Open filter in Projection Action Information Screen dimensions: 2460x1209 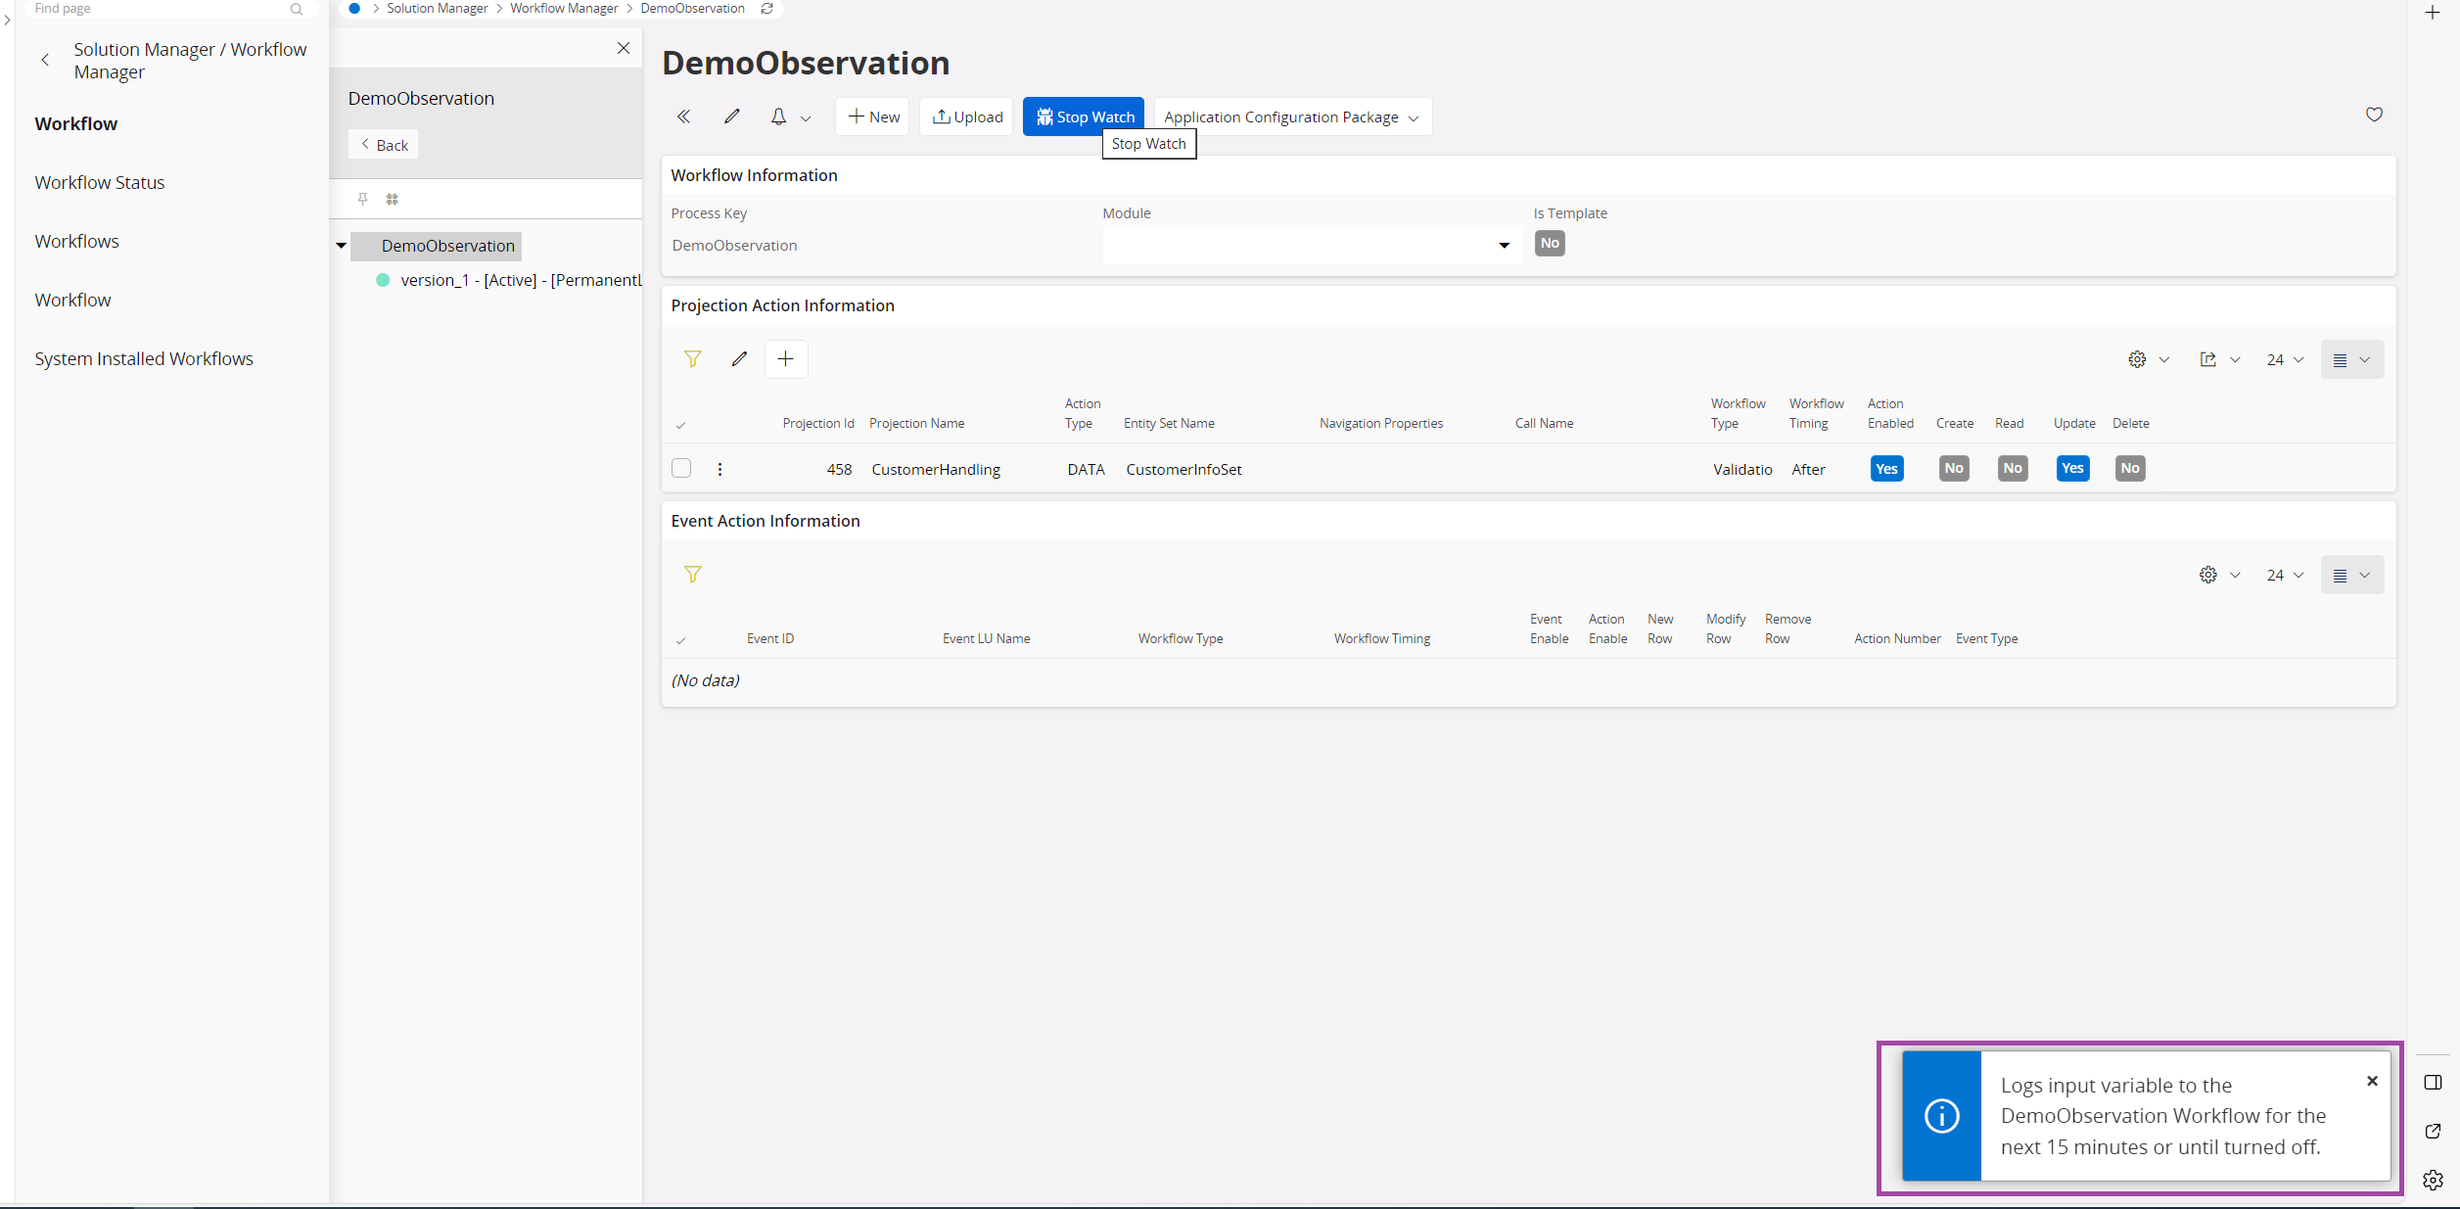(x=692, y=359)
